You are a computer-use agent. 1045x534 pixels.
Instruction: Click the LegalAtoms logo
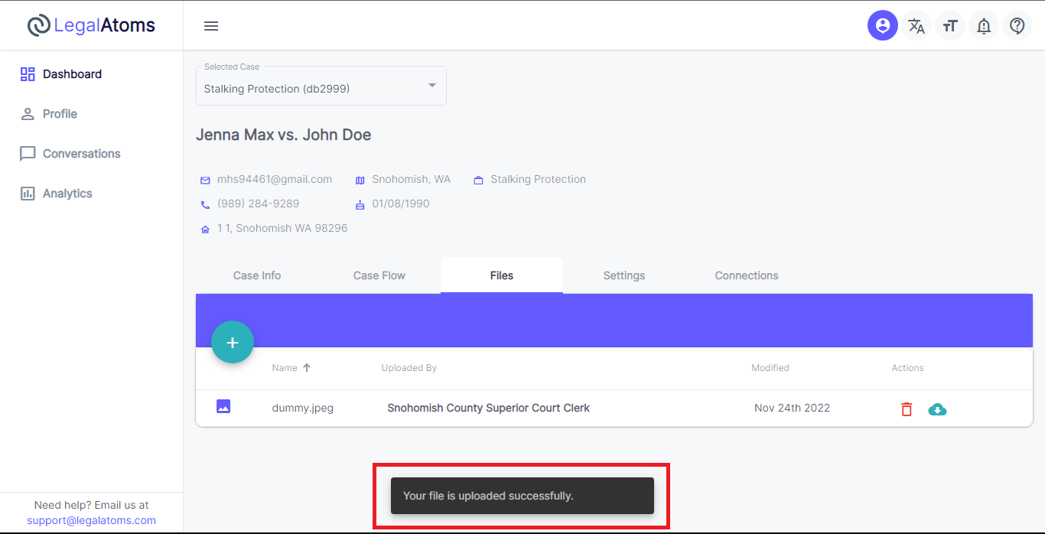click(91, 25)
